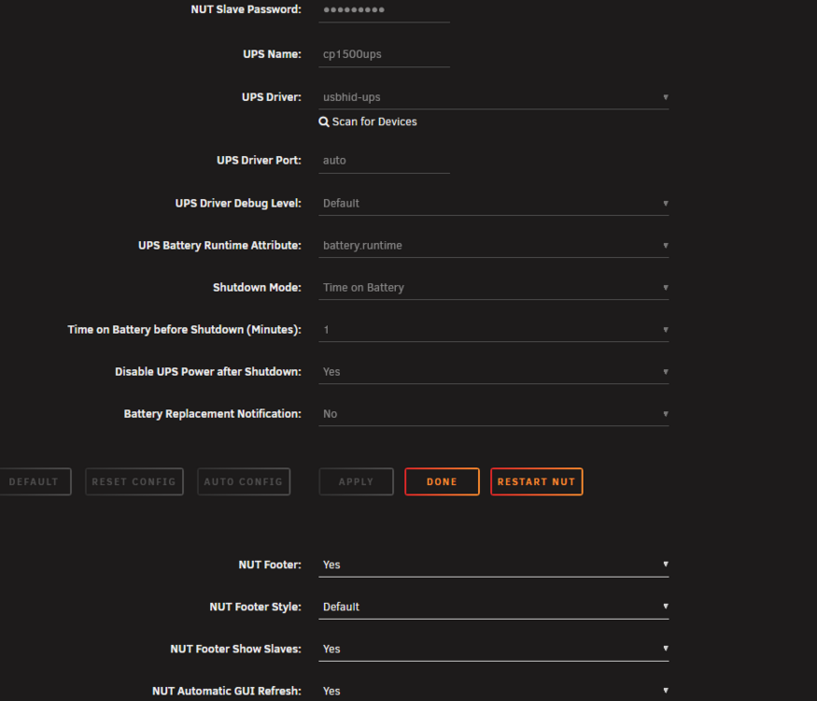The image size is (817, 701).
Task: Open the NUT Footer dropdown
Action: coord(493,565)
